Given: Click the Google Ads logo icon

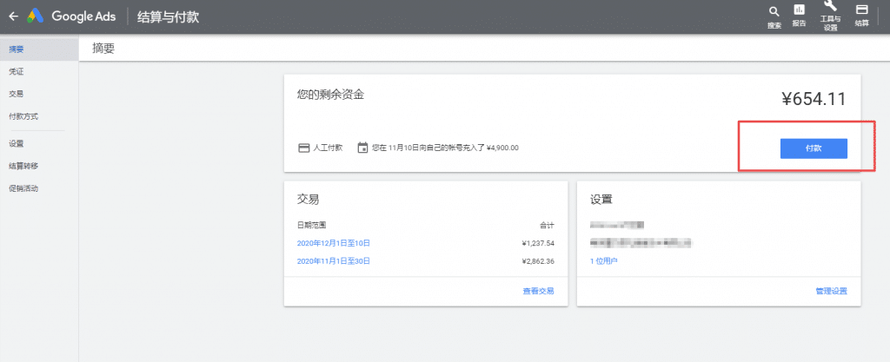Looking at the screenshot, I should tap(35, 16).
